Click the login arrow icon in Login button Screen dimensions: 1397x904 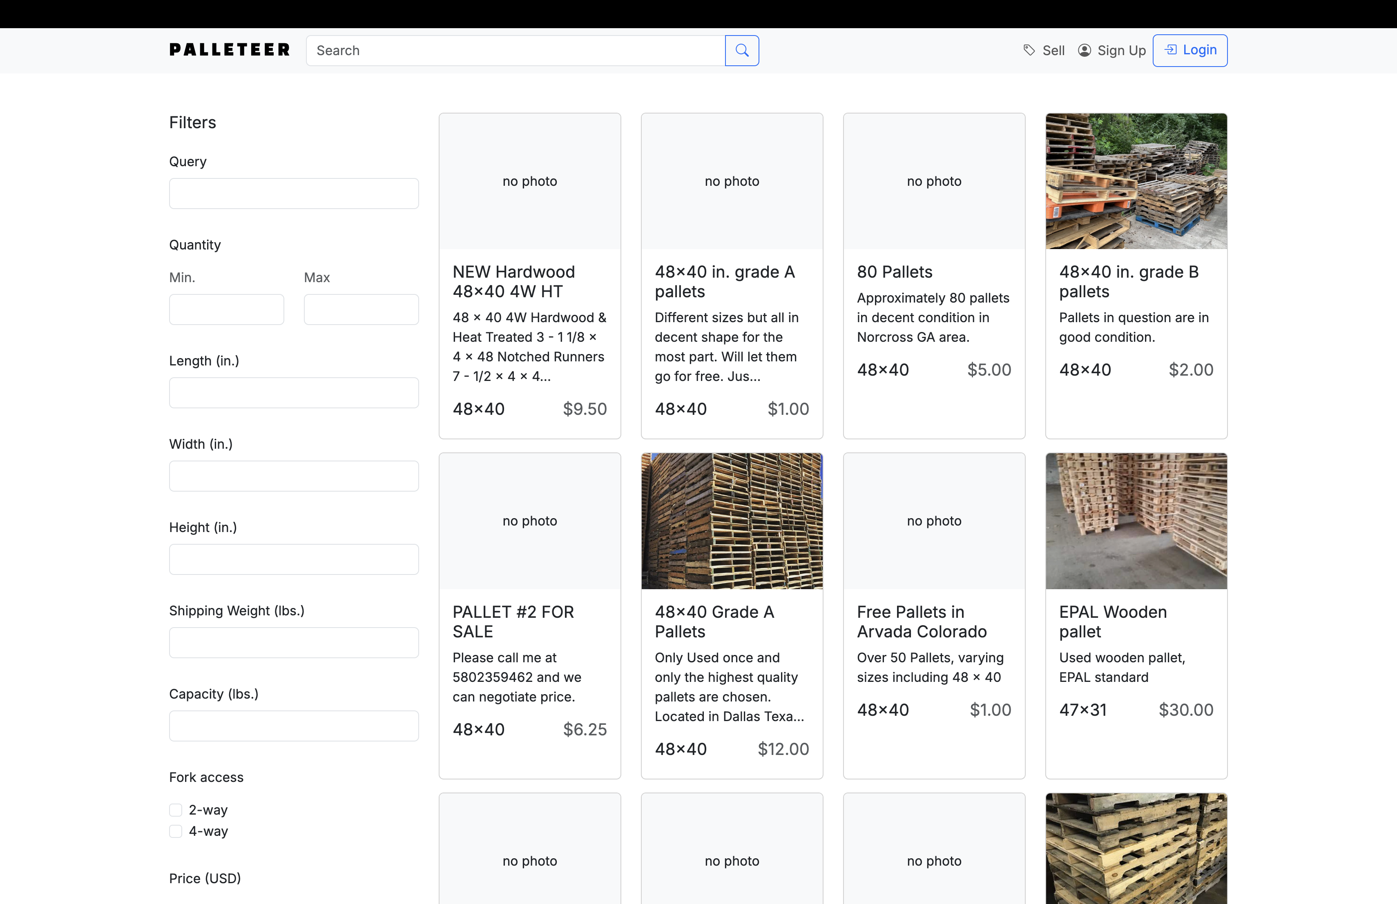point(1171,50)
